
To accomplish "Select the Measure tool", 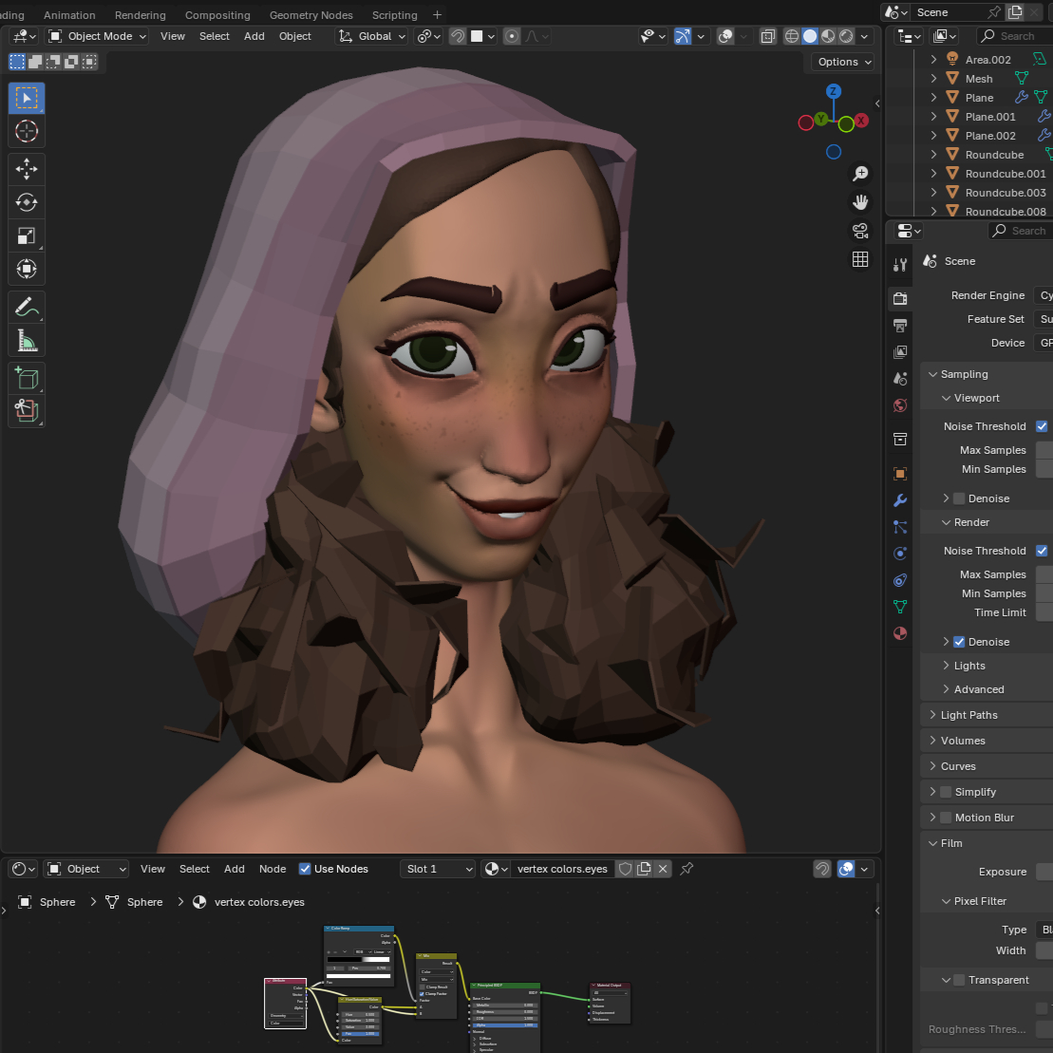I will point(27,340).
